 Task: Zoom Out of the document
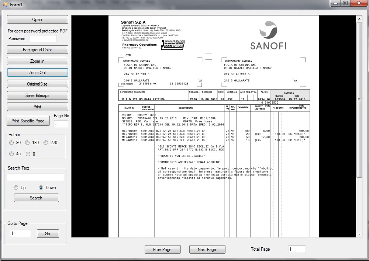tap(37, 72)
